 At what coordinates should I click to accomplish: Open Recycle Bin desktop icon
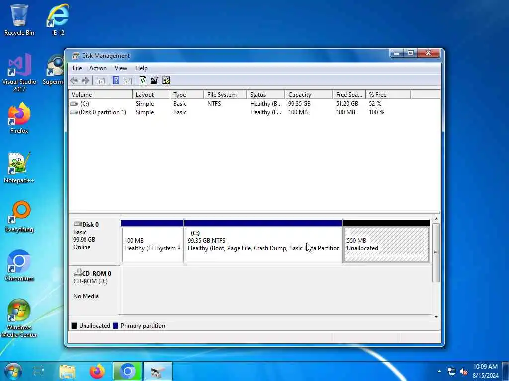point(19,20)
